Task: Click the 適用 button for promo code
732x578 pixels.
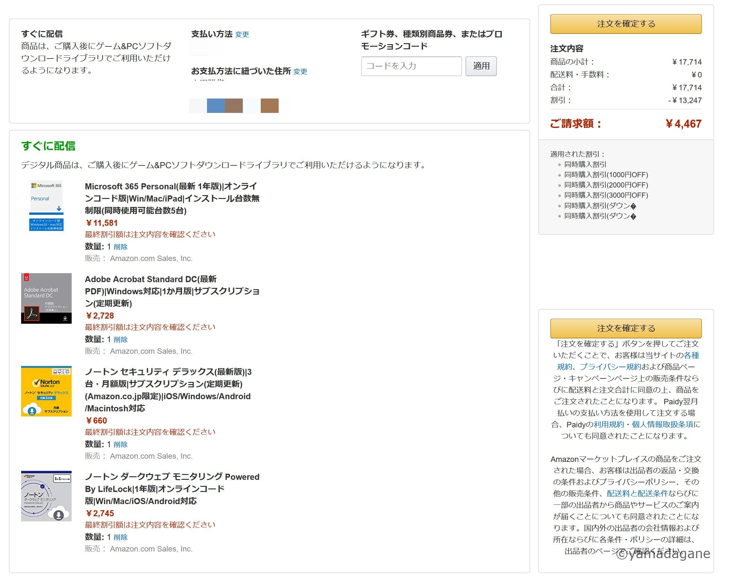Action: point(481,66)
